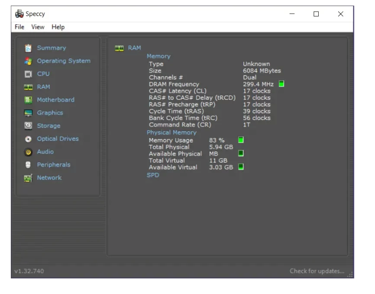Expand the SPD section heading
375x294 pixels.
coord(153,175)
